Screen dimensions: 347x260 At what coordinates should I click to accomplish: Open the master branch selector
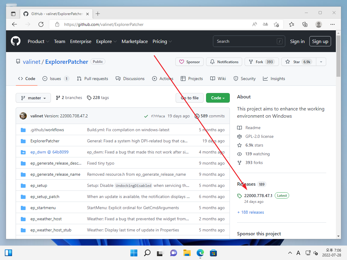[x=33, y=98]
